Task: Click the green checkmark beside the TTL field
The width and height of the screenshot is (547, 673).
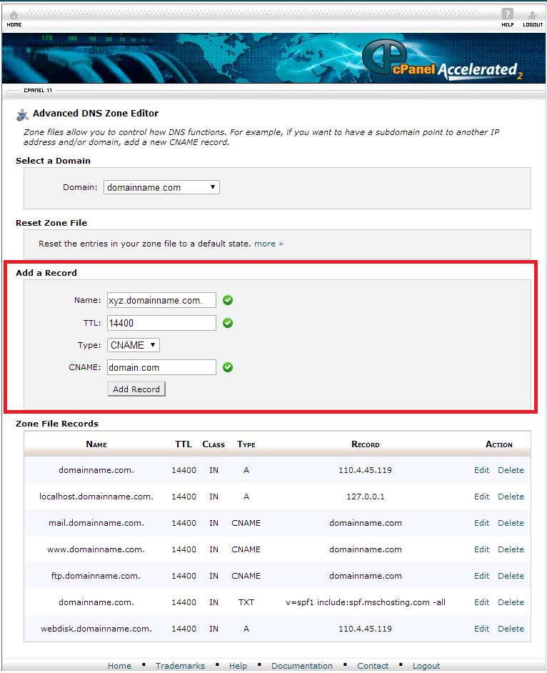Action: [x=228, y=323]
